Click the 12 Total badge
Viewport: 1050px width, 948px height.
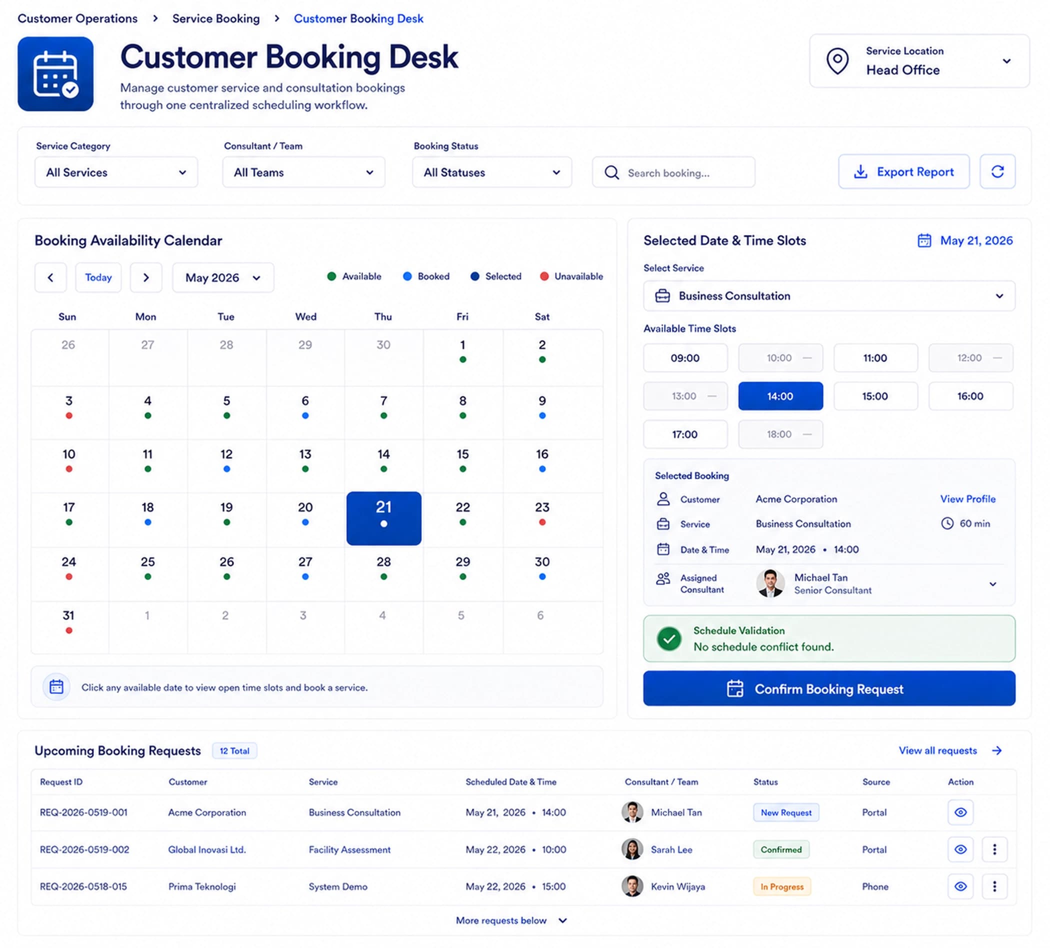tap(234, 750)
